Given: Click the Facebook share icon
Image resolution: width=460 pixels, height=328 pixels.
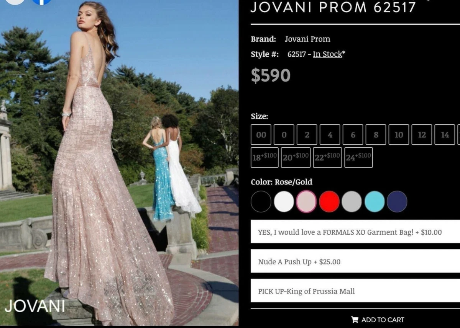Looking at the screenshot, I should (41, 2).
